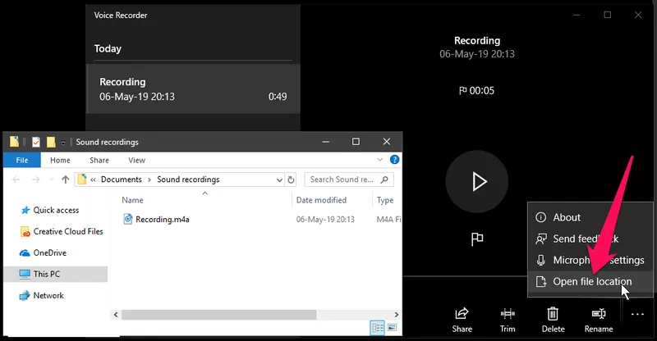Select Open file location menu entry
The height and width of the screenshot is (341, 657).
tap(591, 282)
